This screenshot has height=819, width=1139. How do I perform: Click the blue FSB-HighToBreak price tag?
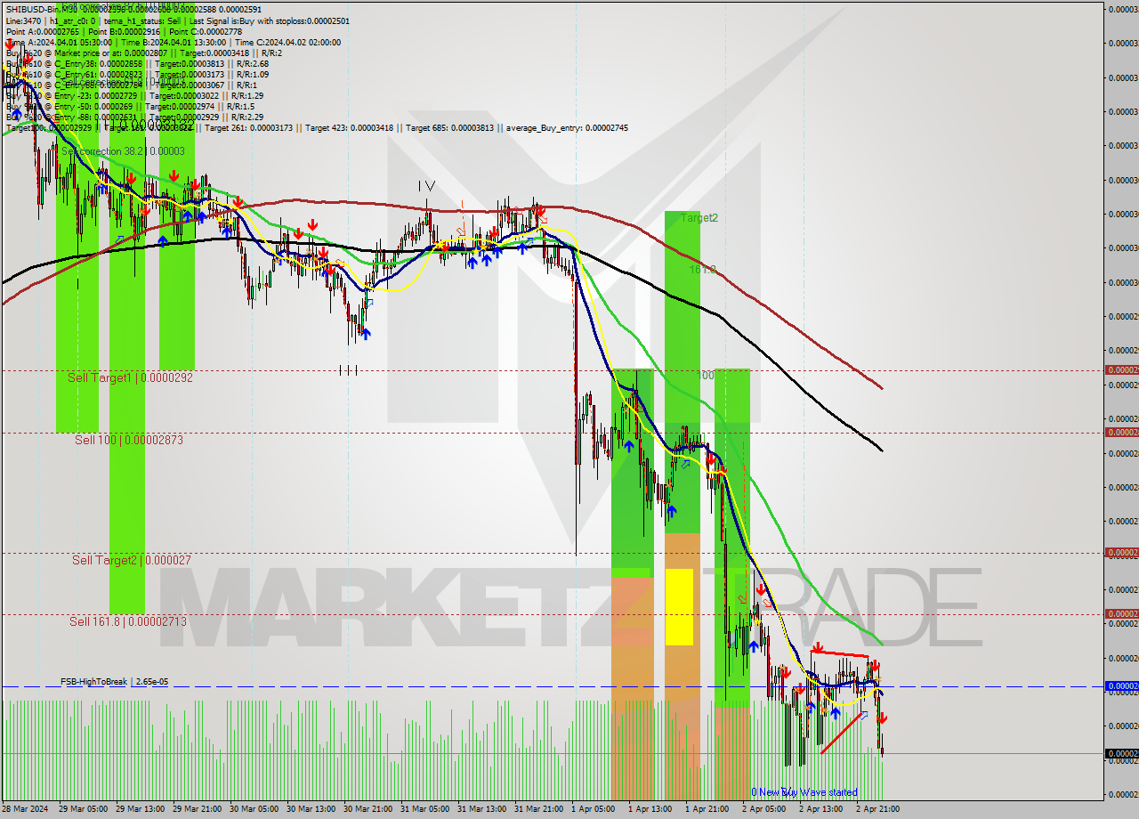tap(1120, 685)
